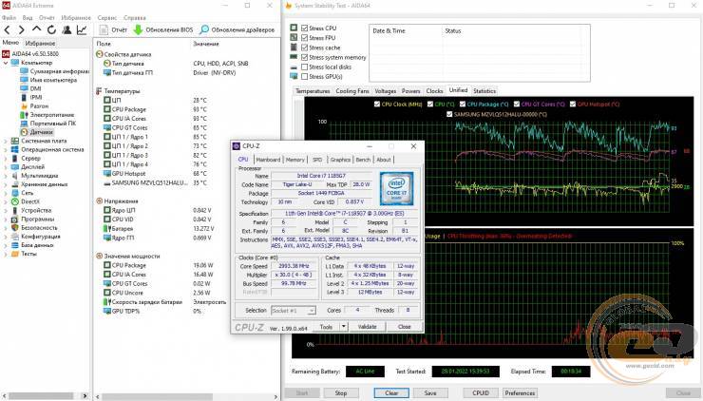Open the Файл menu in AIDA64

[9, 17]
